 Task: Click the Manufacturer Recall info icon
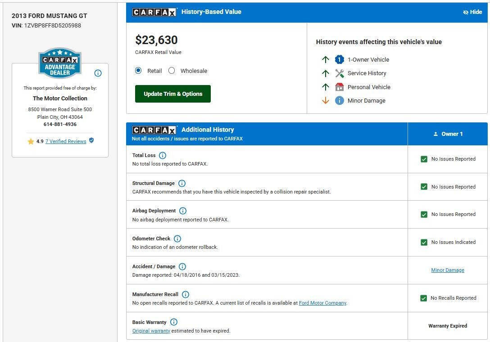(185, 294)
